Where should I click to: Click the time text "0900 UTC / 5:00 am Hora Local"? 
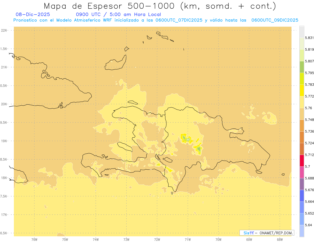coord(118,14)
